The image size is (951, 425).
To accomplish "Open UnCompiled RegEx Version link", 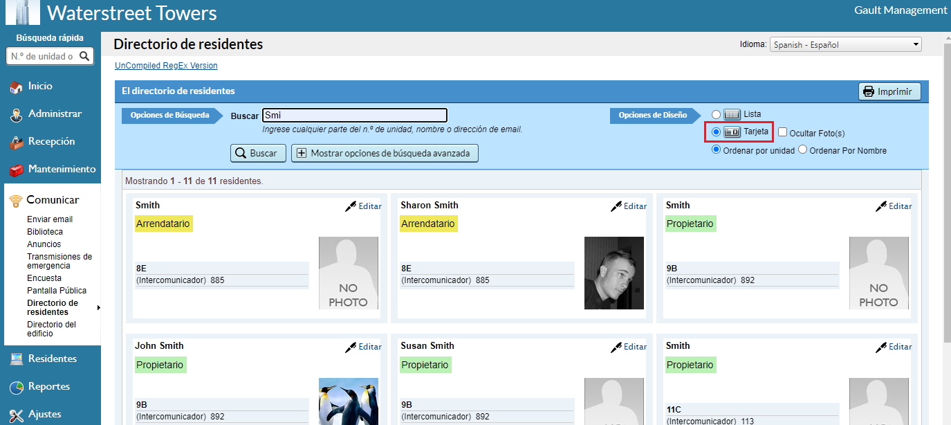I will point(166,66).
